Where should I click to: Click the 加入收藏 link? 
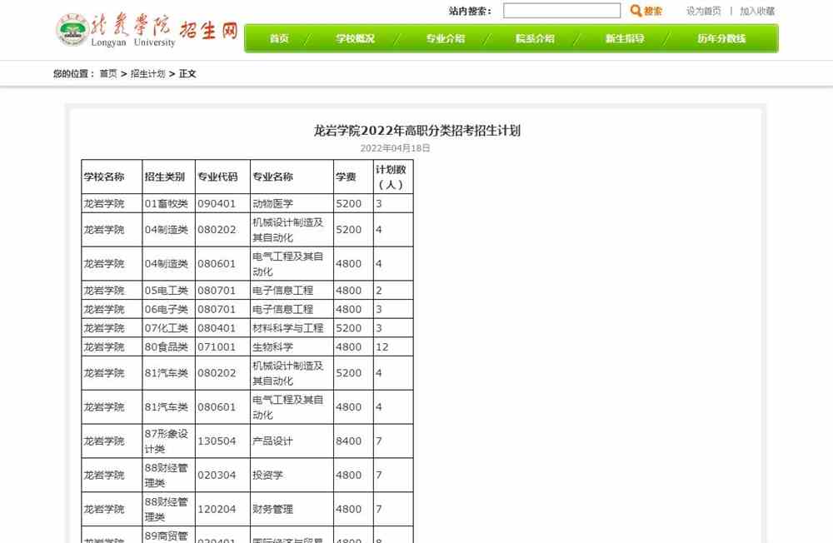[757, 11]
